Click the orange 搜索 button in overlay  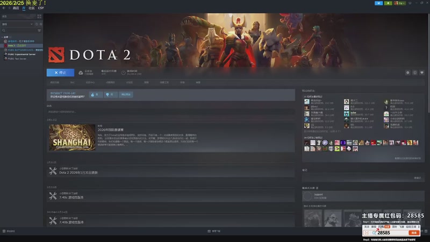414,233
